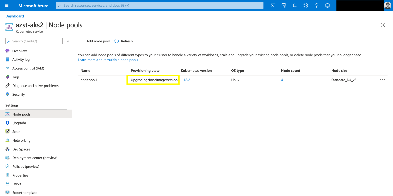Open the Help question mark

click(316, 5)
